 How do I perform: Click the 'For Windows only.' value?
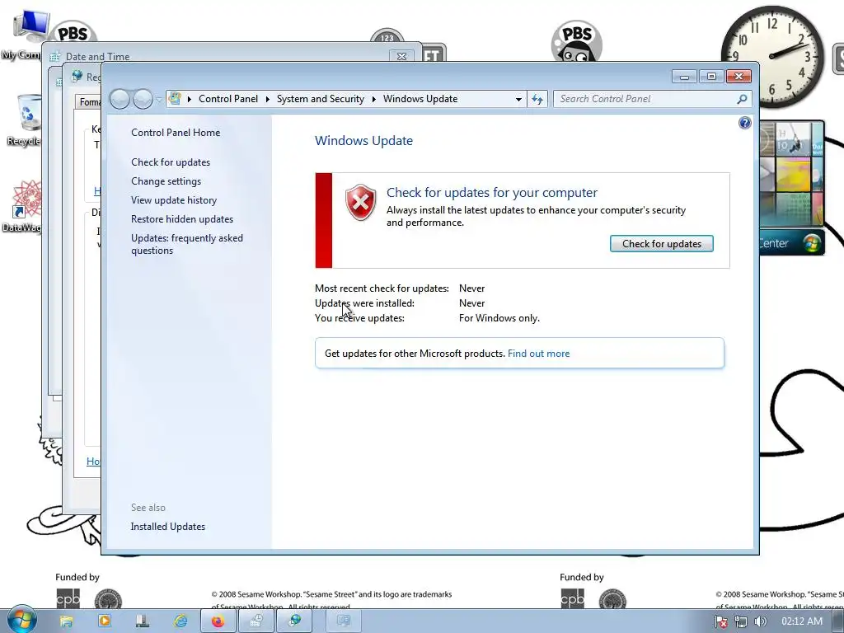coord(499,318)
